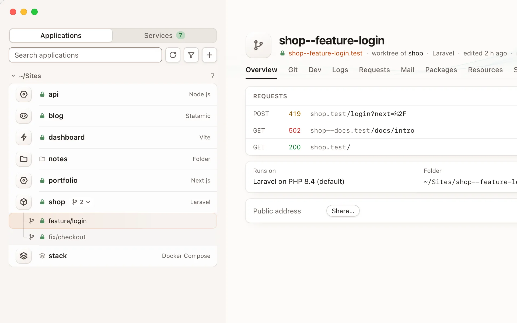Select the GET 200 shop.test/ request
The width and height of the screenshot is (517, 323).
[381, 147]
